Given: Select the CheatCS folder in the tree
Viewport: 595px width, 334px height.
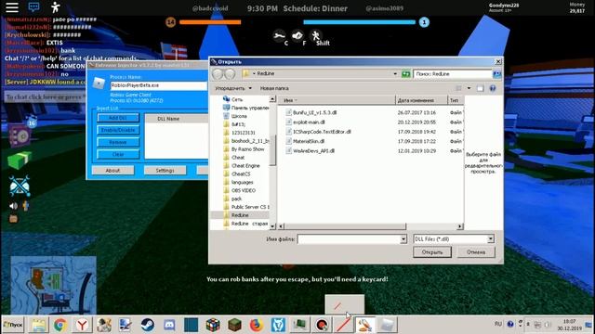Looking at the screenshot, I should click(241, 174).
